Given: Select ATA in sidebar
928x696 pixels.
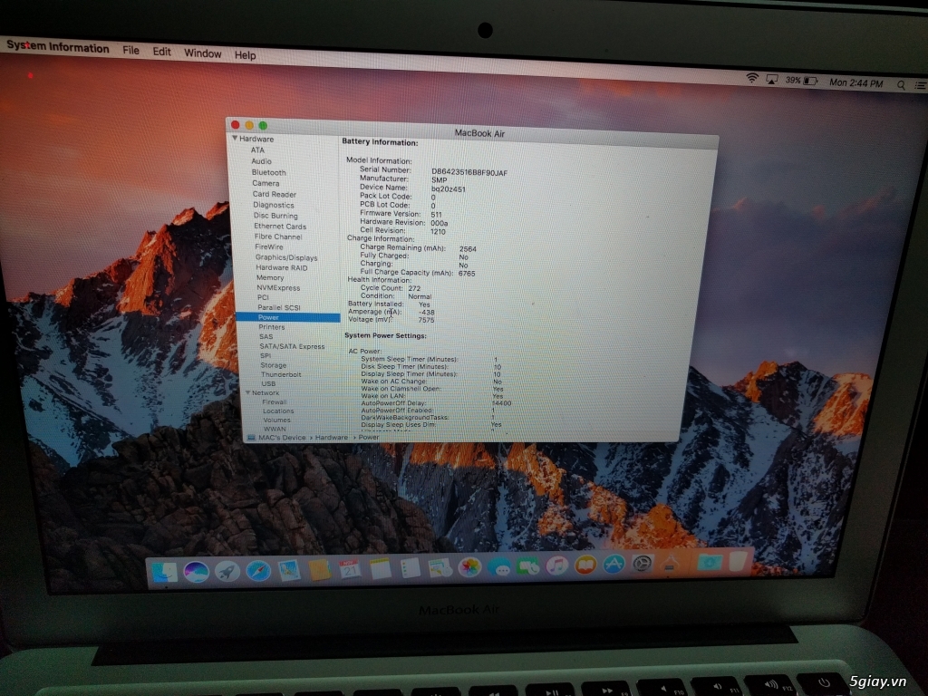Looking at the screenshot, I should (x=257, y=150).
